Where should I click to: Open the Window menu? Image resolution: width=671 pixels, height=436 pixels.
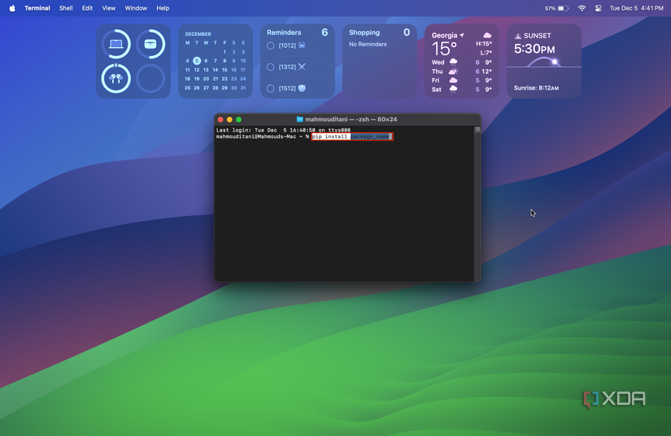(x=136, y=8)
